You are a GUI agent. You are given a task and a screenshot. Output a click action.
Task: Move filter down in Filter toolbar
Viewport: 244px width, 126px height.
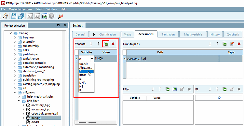tap(153, 89)
